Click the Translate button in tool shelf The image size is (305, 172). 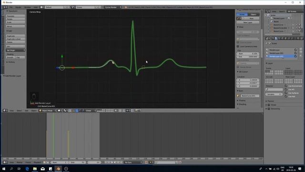point(15,16)
